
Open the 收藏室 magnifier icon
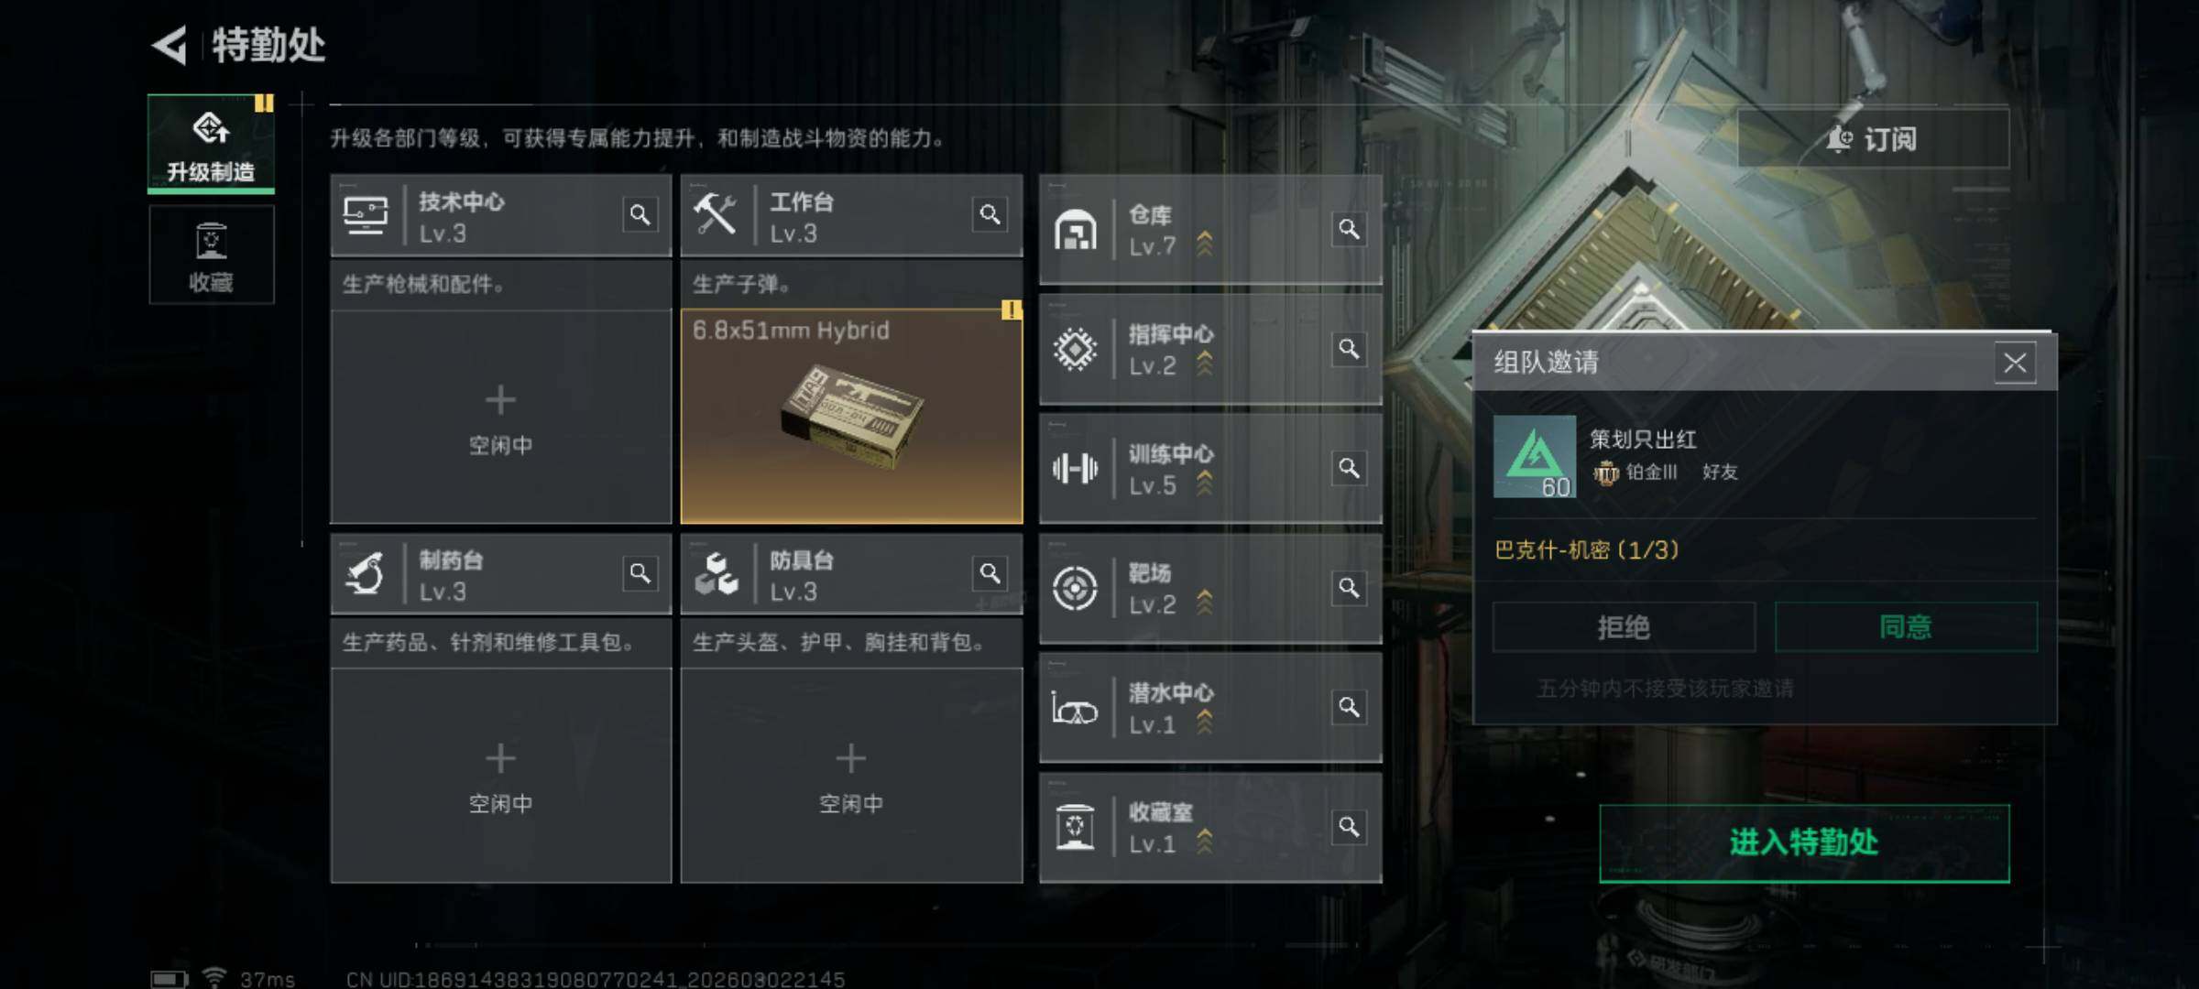[x=1349, y=828]
